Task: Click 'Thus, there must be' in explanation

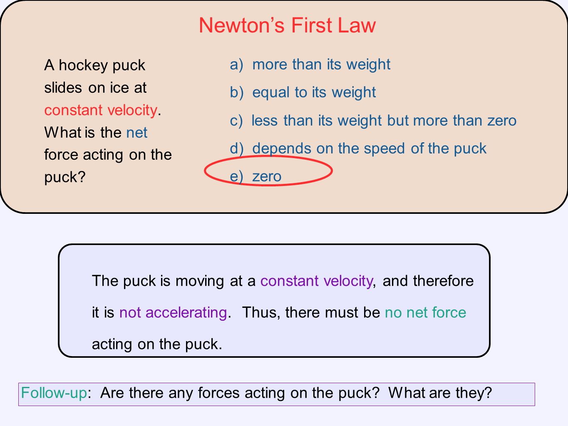Action: pyautogui.click(x=311, y=312)
